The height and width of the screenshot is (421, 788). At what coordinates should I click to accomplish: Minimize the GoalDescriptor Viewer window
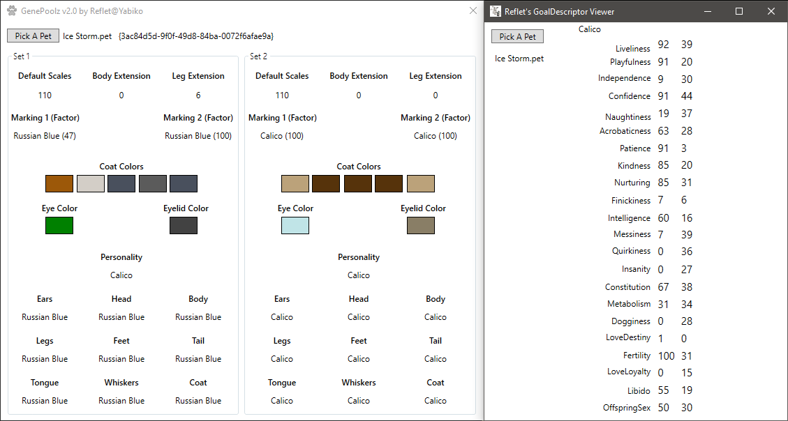point(707,11)
